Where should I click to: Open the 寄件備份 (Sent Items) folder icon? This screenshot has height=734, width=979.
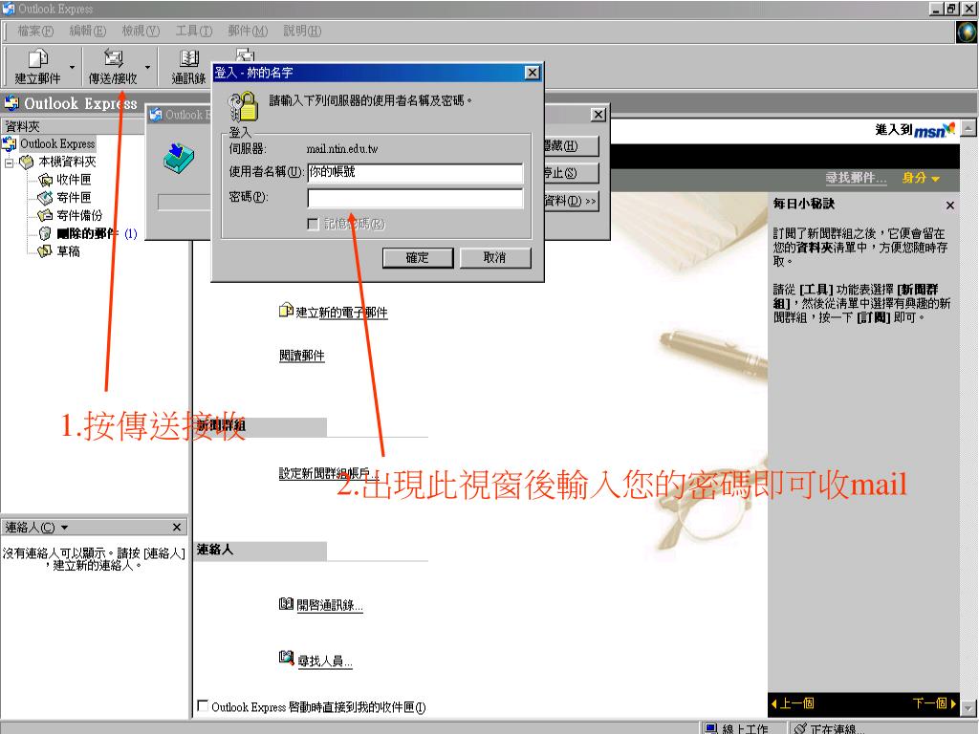(45, 216)
